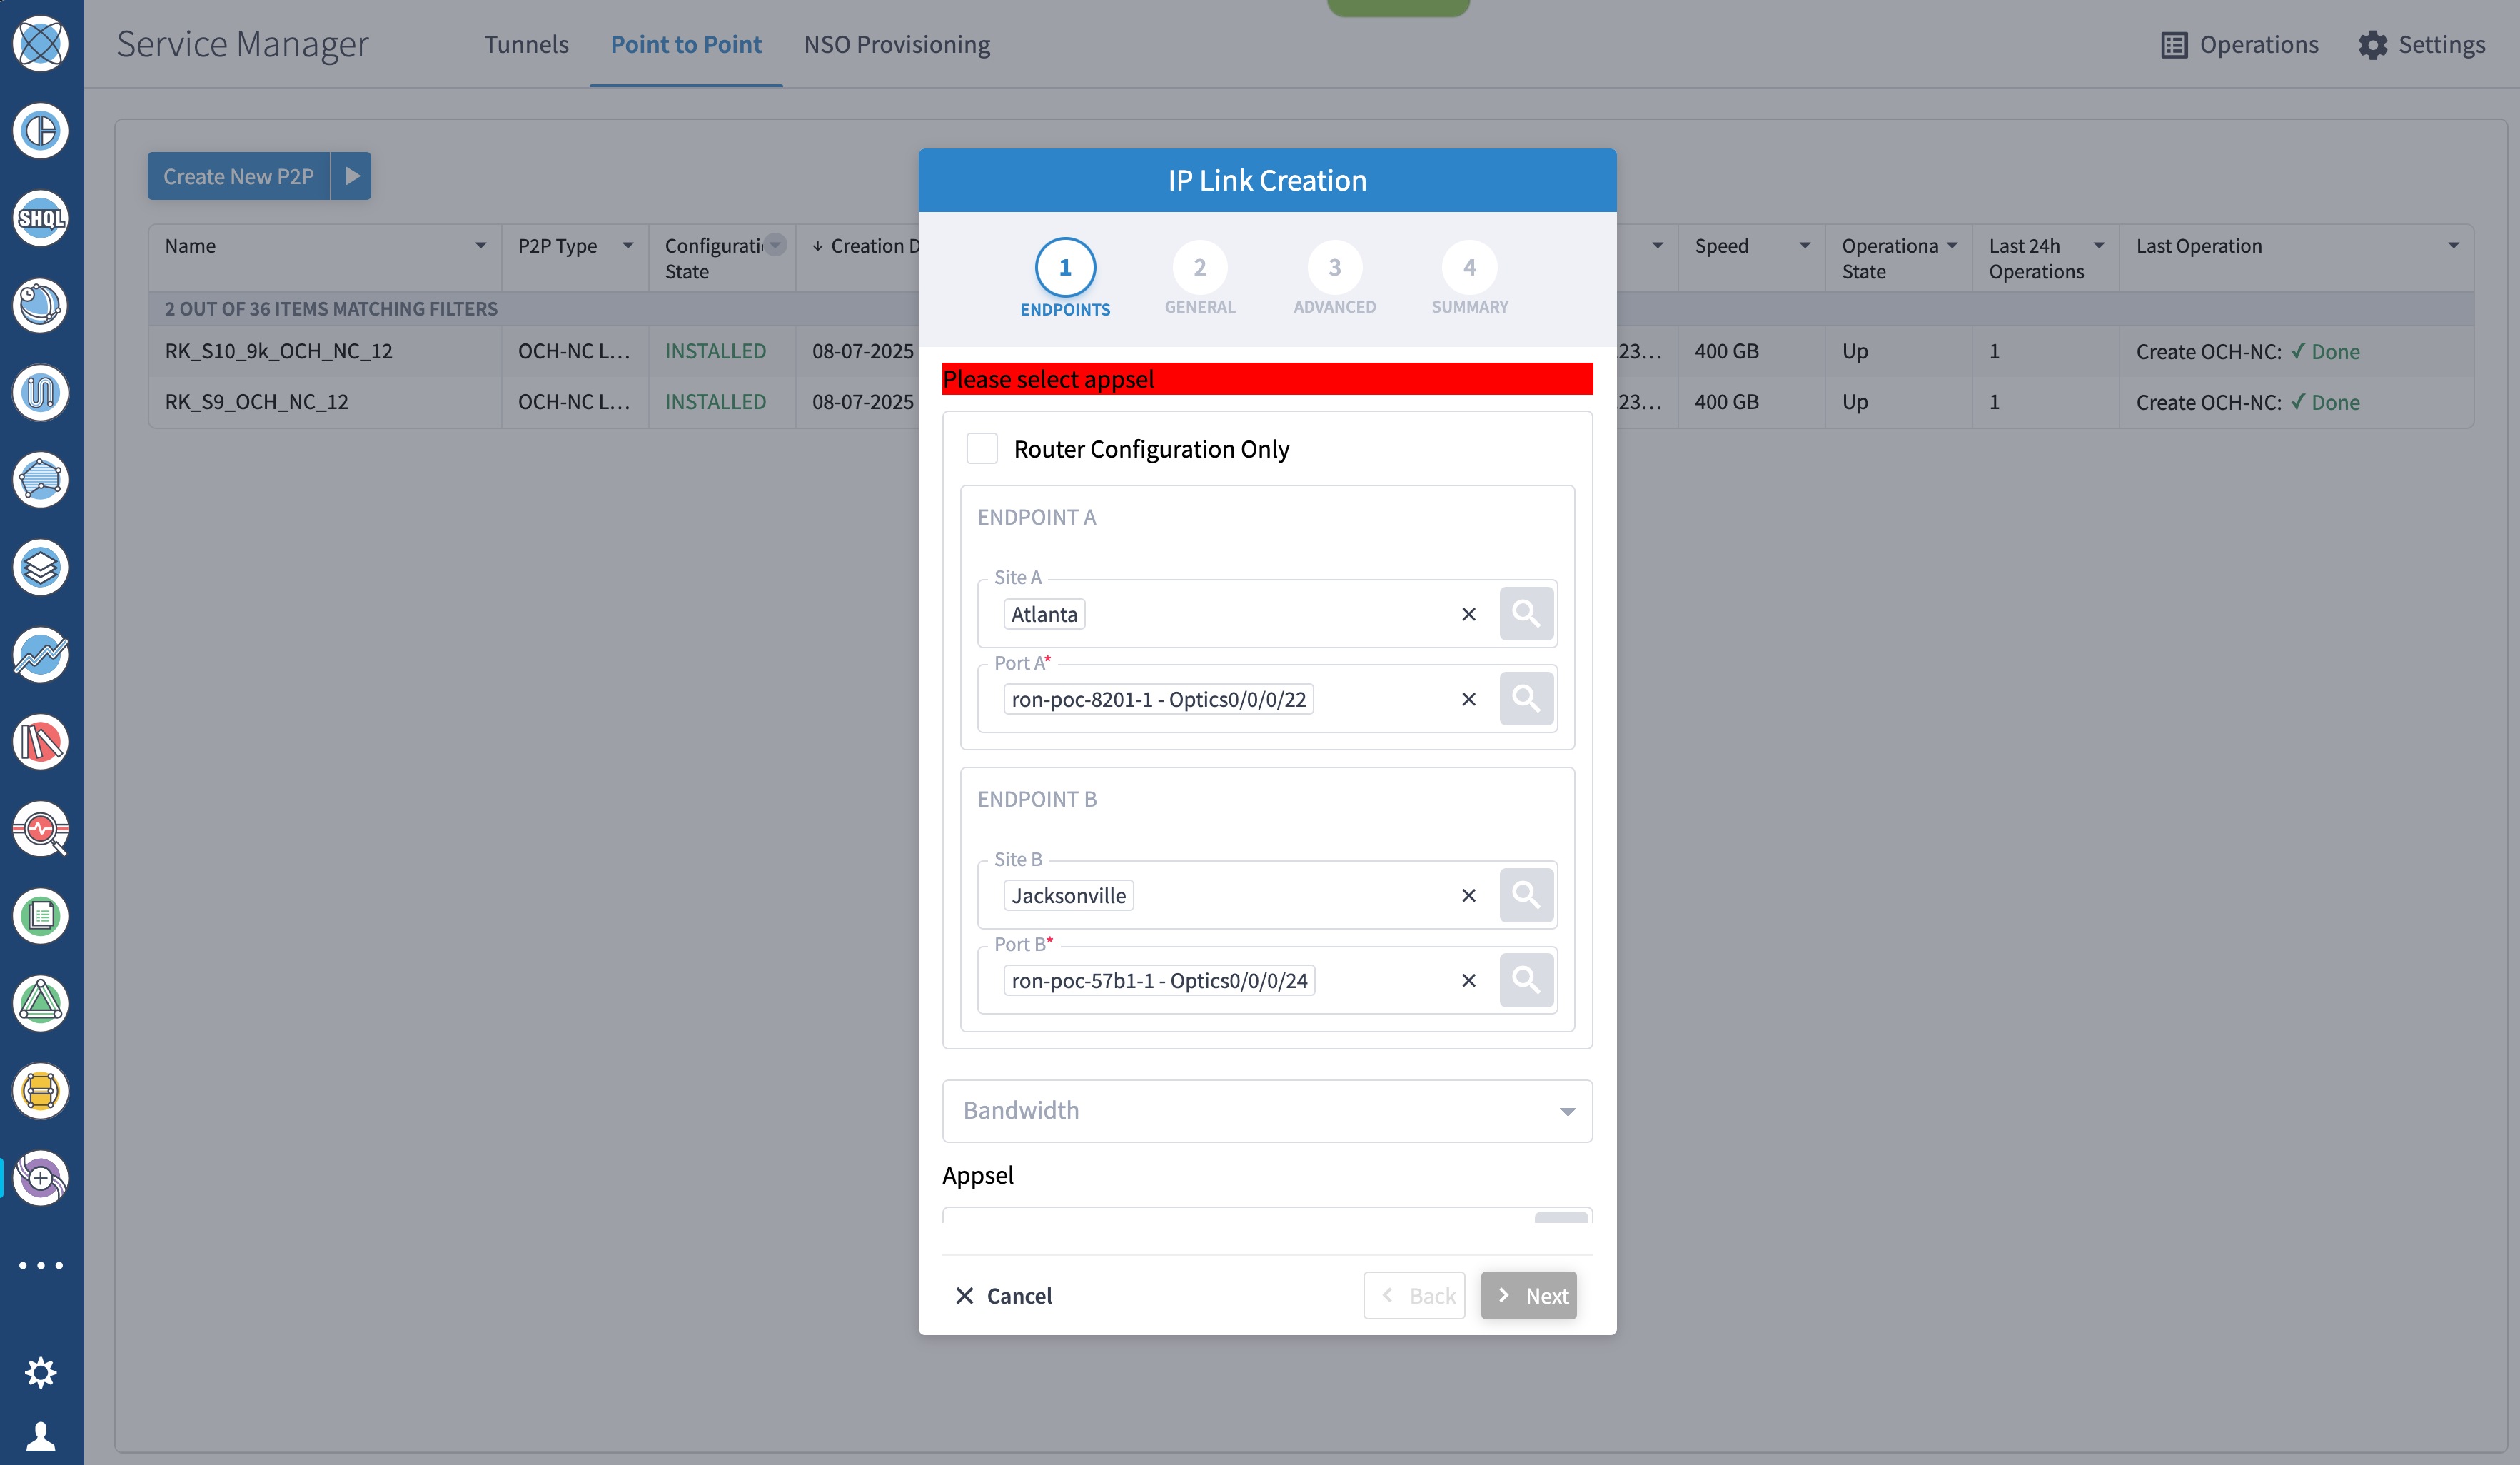Click the SHQL sidebar icon
Viewport: 2520px width, 1465px height.
pyautogui.click(x=41, y=218)
